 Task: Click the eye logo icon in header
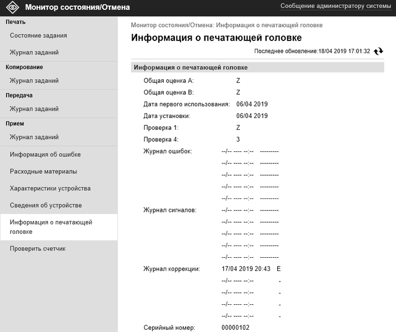pos(12,7)
